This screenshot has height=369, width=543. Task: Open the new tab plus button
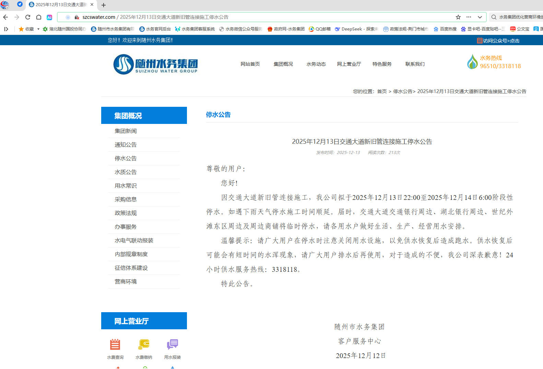coord(104,5)
